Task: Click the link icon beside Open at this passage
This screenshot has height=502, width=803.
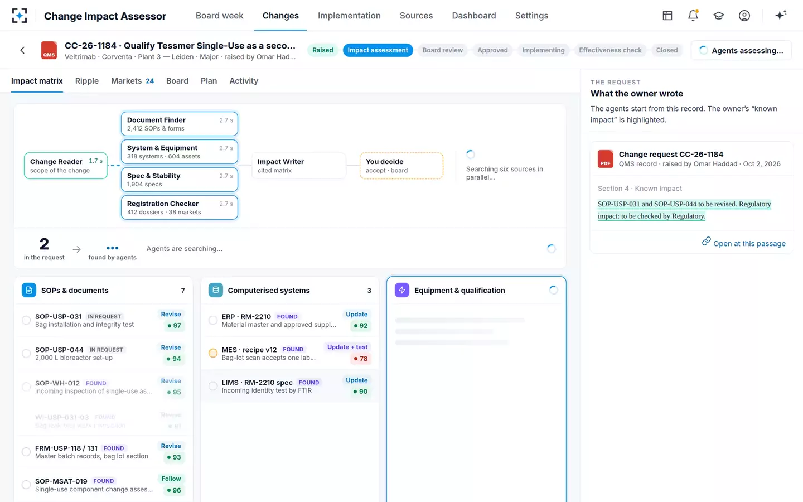Action: (x=706, y=242)
